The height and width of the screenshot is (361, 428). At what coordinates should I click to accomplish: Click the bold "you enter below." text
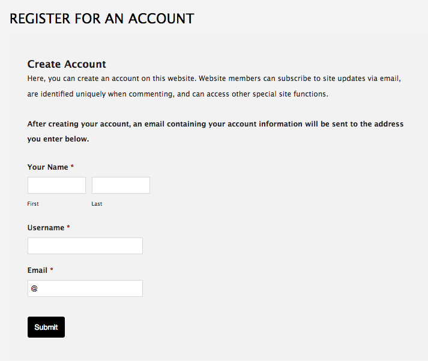[x=58, y=139]
